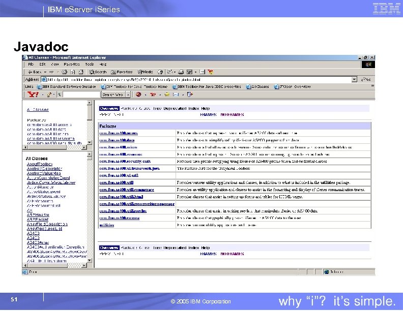Select the Deprecated tab in Javadoc navigation
403x311 pixels.
point(175,109)
